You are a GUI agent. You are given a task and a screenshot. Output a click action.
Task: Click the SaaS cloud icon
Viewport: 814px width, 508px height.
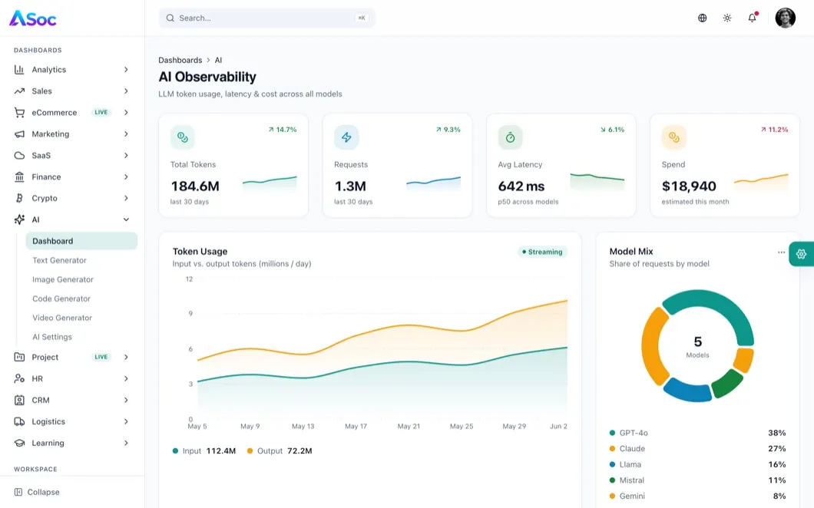pos(19,155)
